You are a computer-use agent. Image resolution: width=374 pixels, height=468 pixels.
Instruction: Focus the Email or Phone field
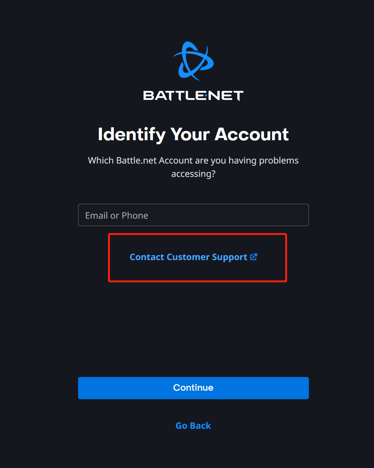pos(193,215)
